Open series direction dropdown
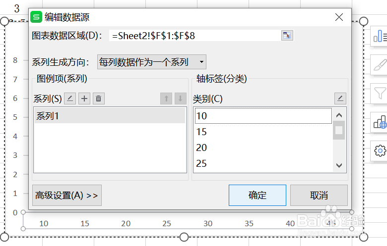Image resolution: width=387 pixels, height=246 pixels. (152, 62)
